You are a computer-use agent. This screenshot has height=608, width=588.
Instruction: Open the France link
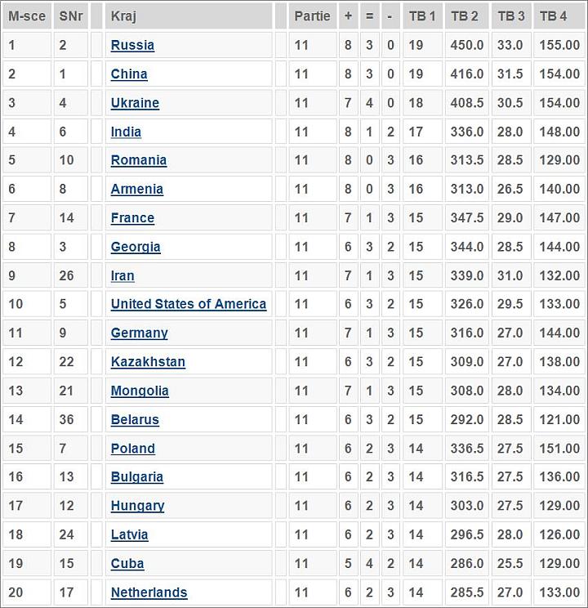pyautogui.click(x=132, y=218)
